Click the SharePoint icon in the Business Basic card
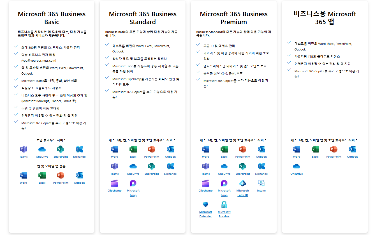This screenshot has width=375, height=235. coord(61,149)
